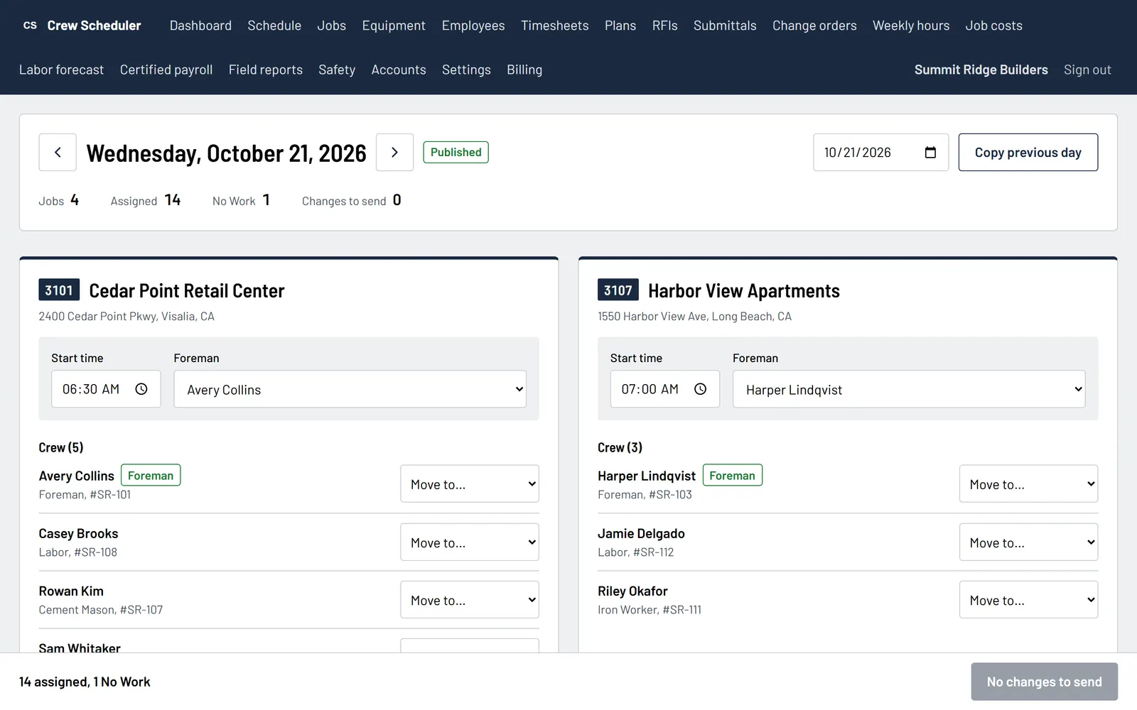Screen dimensions: 1137x710
Task: Click Copy previous day button
Action: pyautogui.click(x=1028, y=152)
